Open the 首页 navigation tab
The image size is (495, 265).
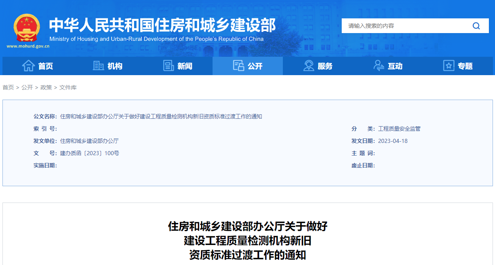[x=38, y=66]
